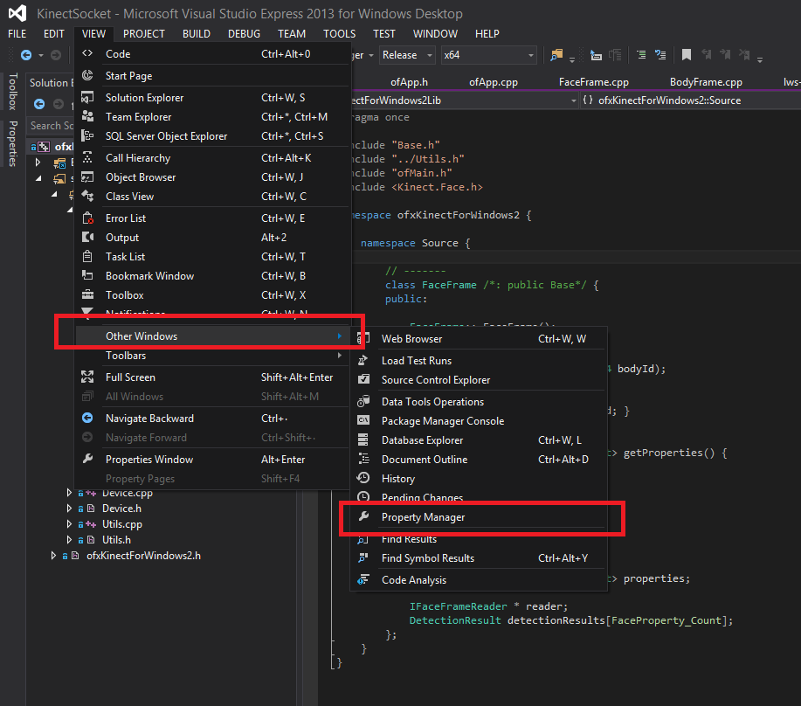Open the Properties side tab
This screenshot has height=706, width=801.
(13, 143)
